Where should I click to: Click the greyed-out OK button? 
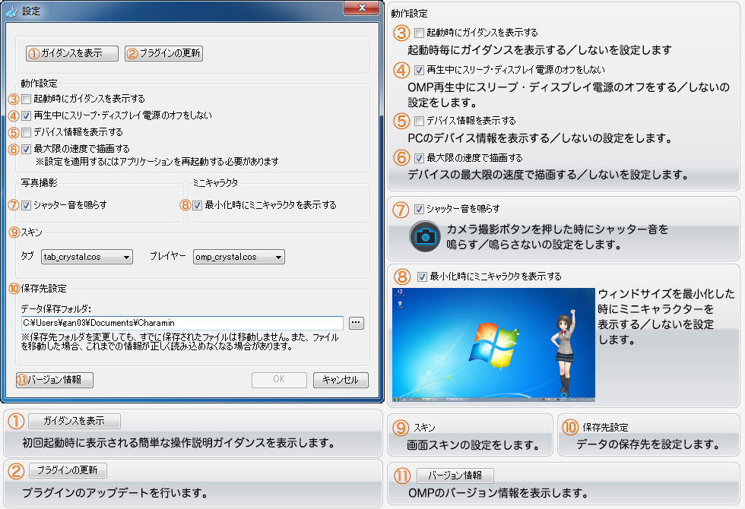[280, 380]
